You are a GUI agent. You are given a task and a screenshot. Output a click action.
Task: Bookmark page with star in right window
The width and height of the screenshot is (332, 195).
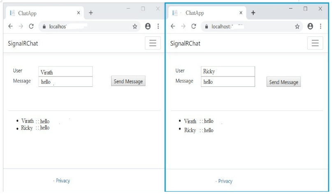point(297,26)
